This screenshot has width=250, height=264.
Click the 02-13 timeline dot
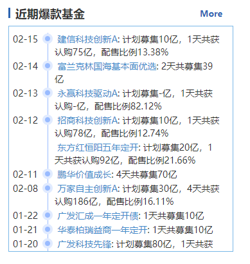point(48,93)
